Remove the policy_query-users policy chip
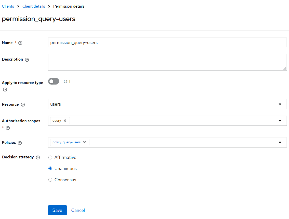The height and width of the screenshot is (219, 289). 84,142
